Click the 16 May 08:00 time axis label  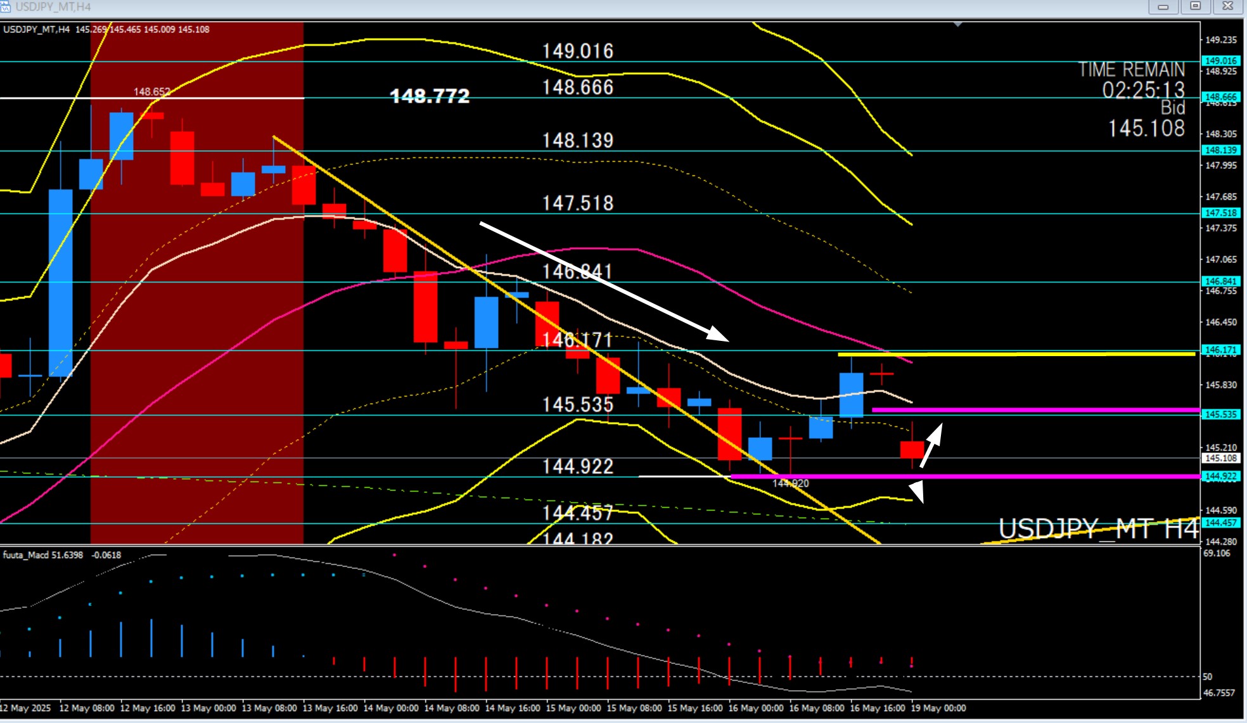pos(817,708)
